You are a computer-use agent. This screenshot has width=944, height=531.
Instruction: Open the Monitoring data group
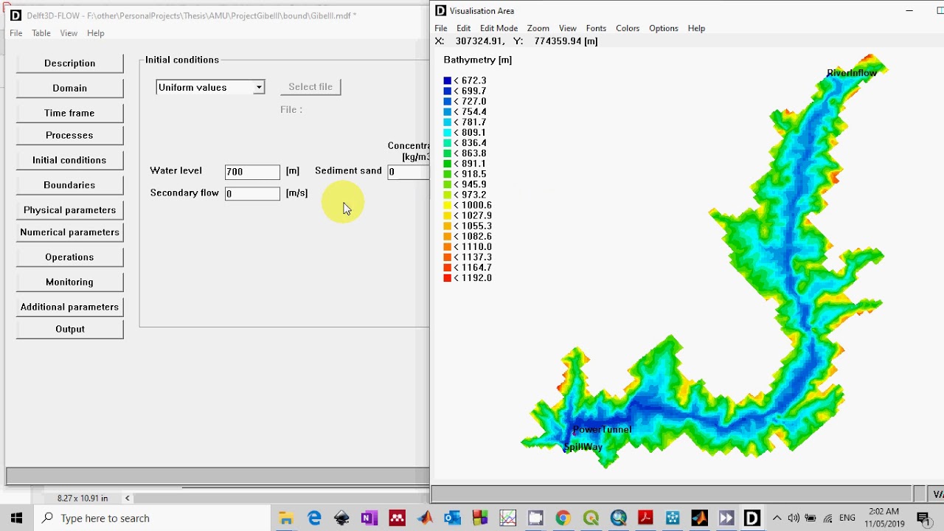[69, 282]
